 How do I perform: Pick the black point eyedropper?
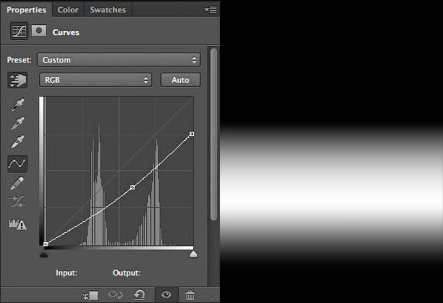coord(18,104)
